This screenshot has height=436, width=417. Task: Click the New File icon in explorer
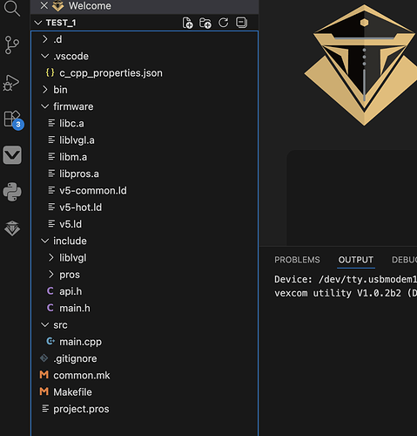[187, 23]
